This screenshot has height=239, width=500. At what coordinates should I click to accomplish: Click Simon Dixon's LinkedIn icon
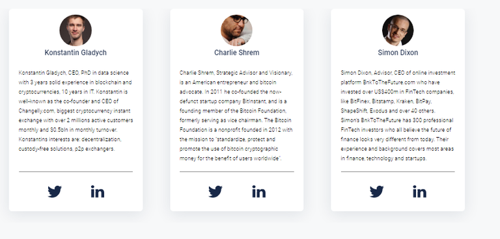pos(420,191)
